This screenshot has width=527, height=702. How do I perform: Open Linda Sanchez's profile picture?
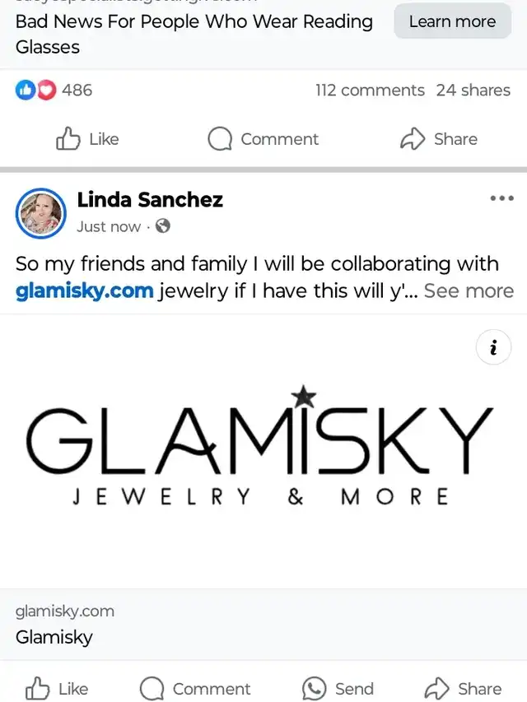coord(40,212)
